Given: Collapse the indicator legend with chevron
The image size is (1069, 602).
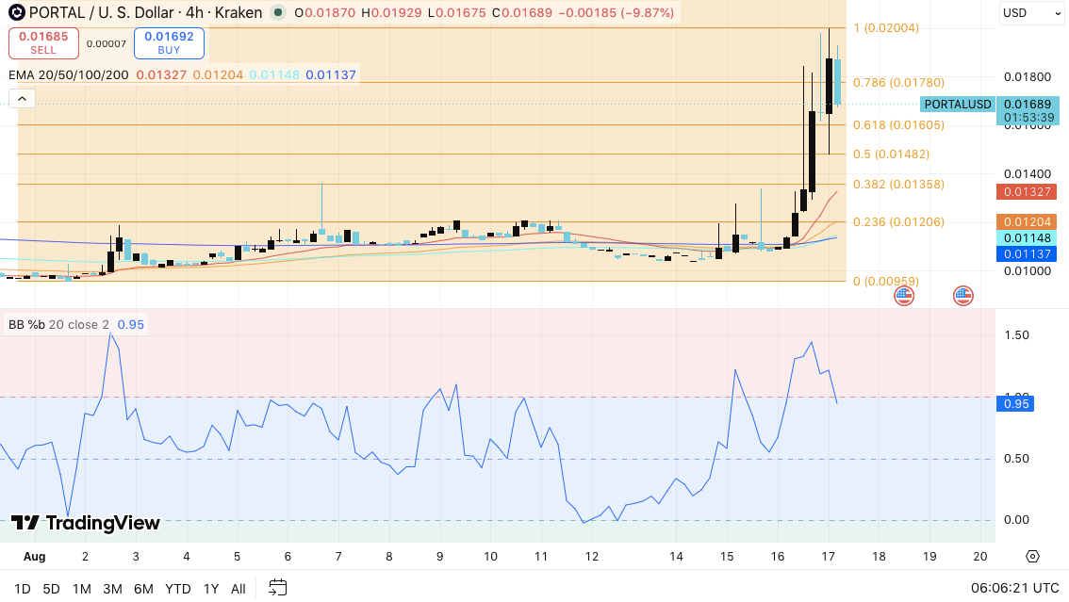Looking at the screenshot, I should click(x=22, y=99).
